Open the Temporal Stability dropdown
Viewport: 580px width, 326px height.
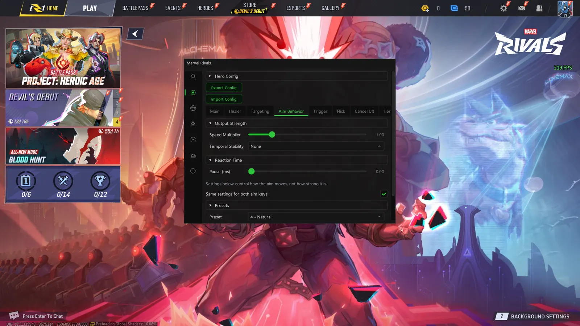[x=316, y=146]
